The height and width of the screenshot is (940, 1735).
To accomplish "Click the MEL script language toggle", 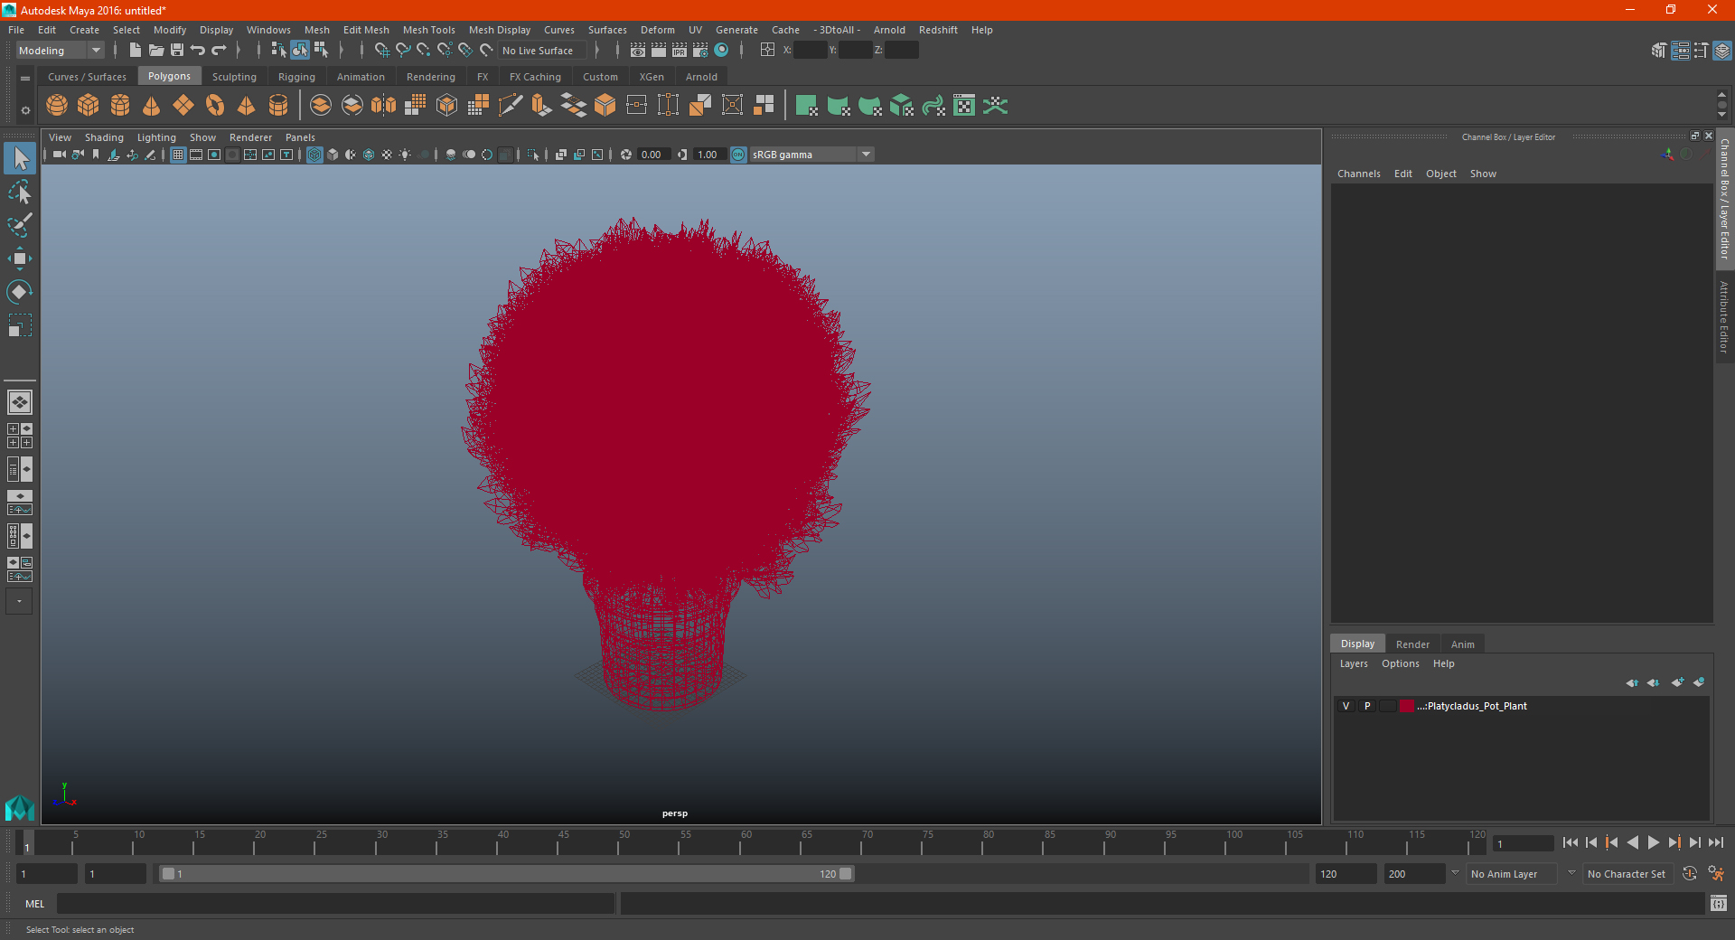I will tap(34, 904).
